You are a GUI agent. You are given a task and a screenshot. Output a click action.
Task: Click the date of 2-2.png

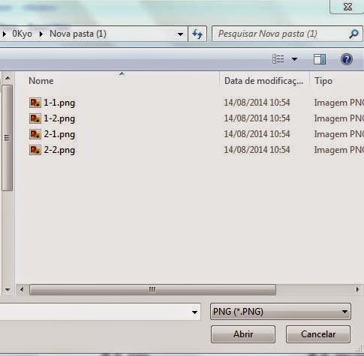click(257, 150)
